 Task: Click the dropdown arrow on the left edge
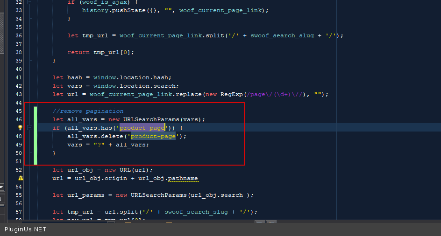pyautogui.click(x=1, y=187)
